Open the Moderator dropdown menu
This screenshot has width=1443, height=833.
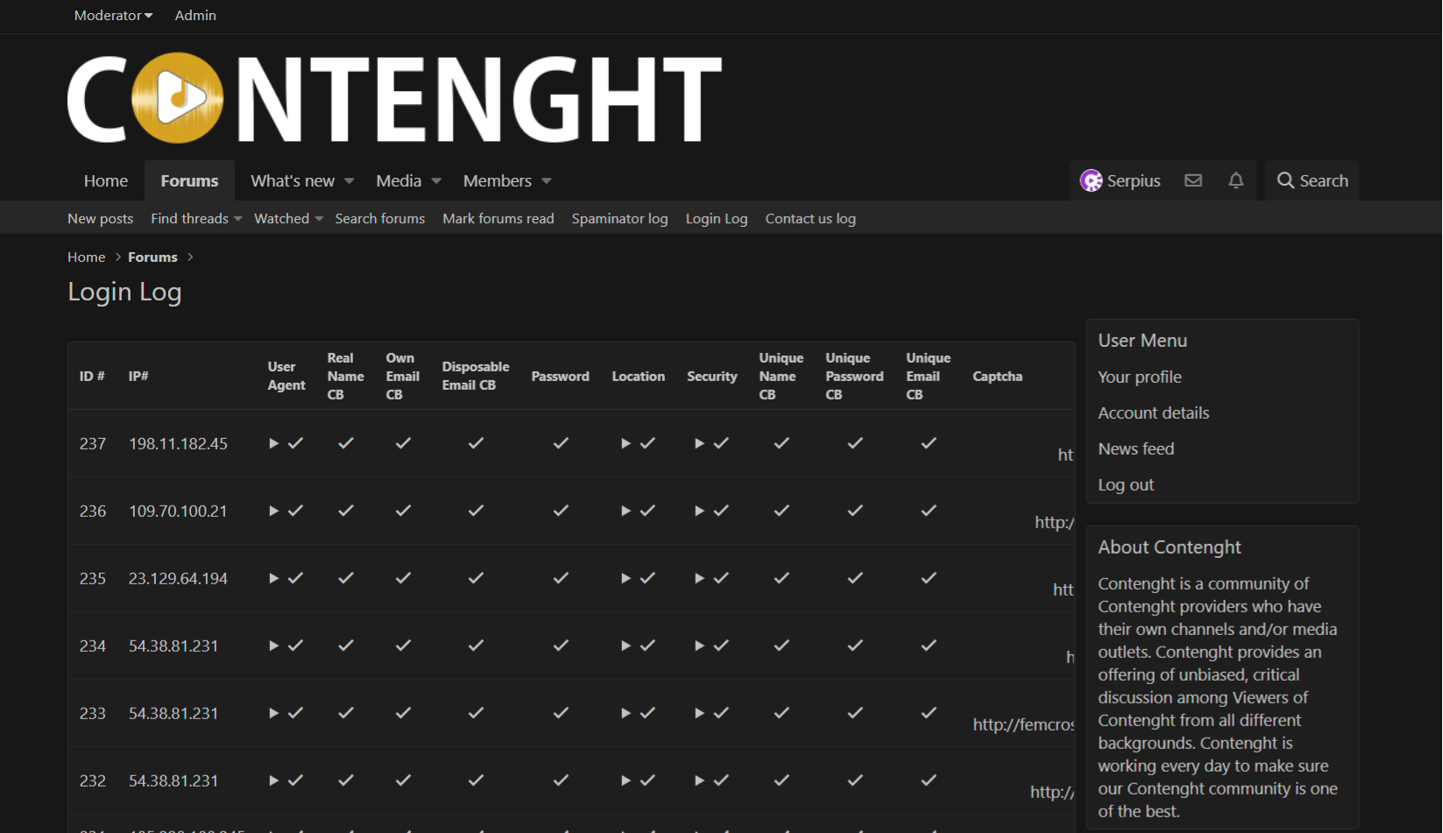113,15
